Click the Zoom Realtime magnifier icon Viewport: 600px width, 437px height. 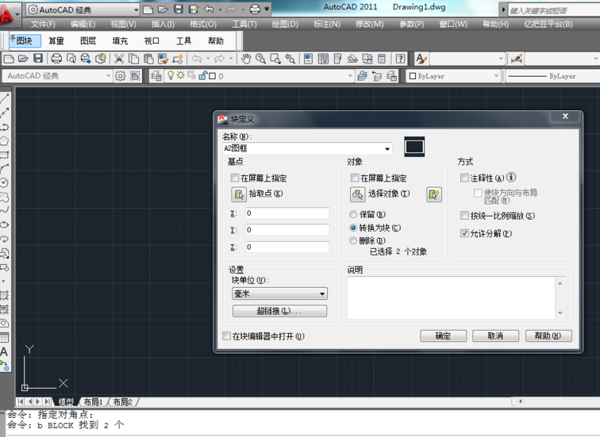tap(260, 59)
